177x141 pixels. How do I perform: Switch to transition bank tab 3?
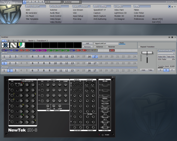click(13, 41)
